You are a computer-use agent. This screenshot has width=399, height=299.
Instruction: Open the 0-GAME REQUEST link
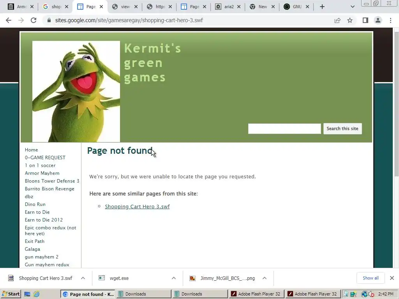tap(45, 158)
